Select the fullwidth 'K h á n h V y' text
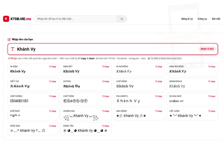This screenshot has height=166, width=222. (x=128, y=101)
